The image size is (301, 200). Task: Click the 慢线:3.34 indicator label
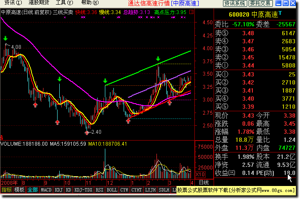click(x=110, y=12)
